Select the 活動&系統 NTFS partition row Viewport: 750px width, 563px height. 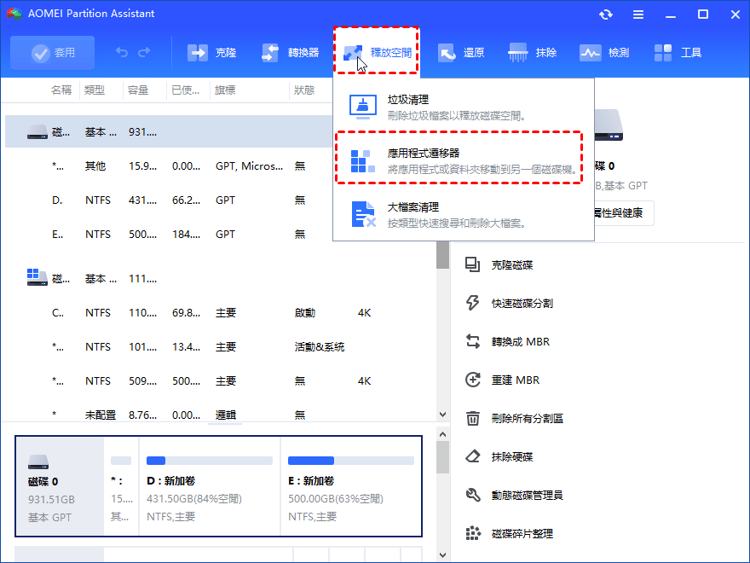220,346
